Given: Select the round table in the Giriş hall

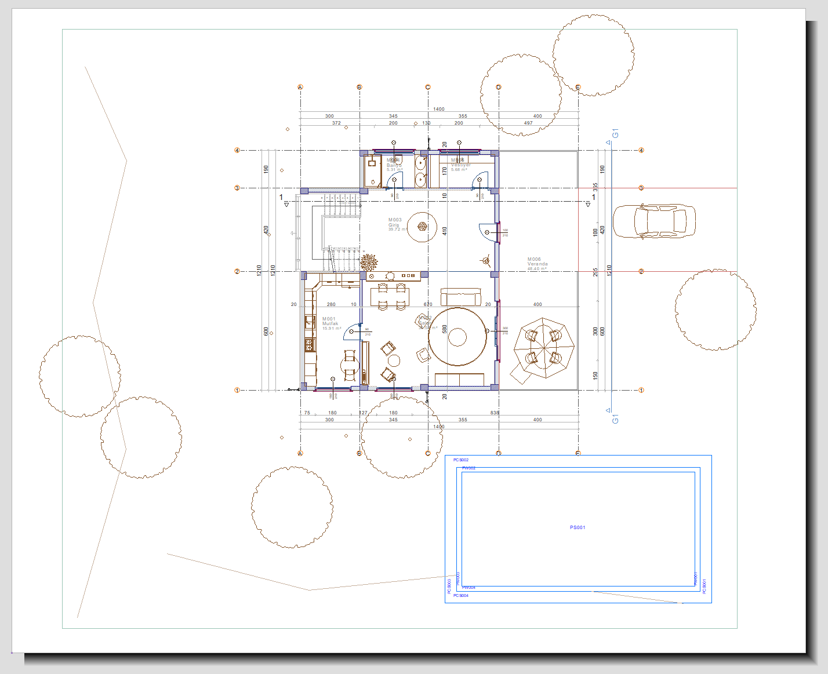Looking at the screenshot, I should tap(422, 227).
